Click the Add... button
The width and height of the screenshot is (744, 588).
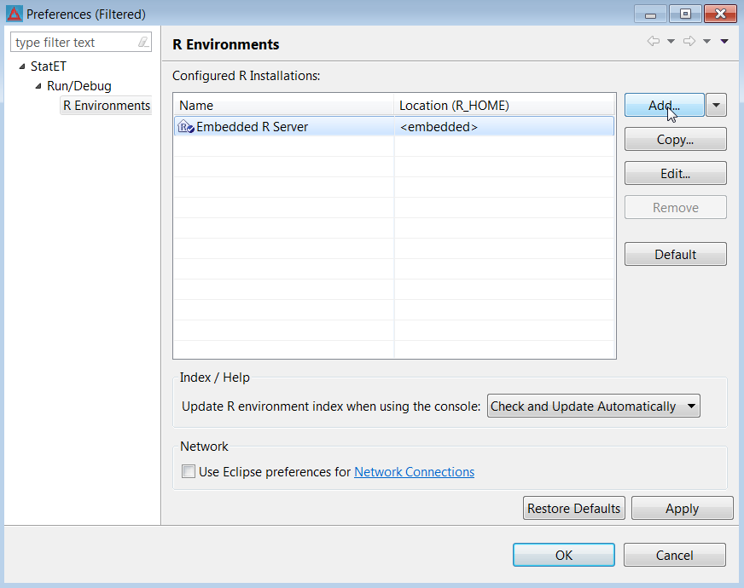pos(665,105)
